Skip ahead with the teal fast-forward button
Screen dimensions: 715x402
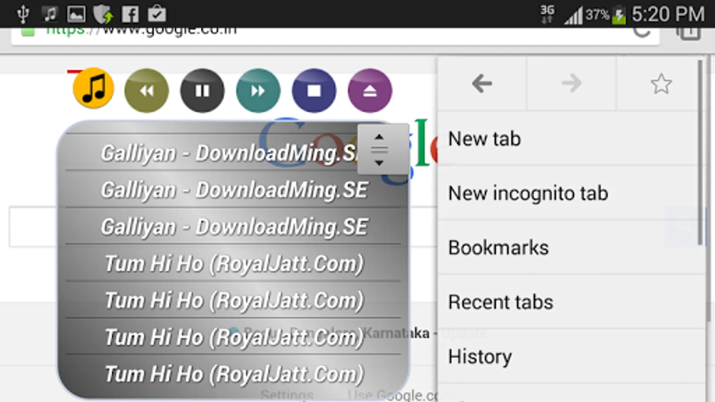pos(258,91)
